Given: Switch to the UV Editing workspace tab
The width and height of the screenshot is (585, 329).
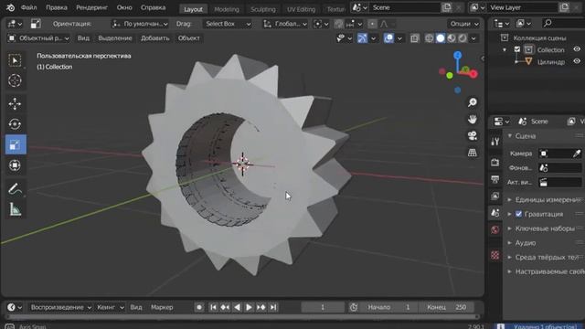Looking at the screenshot, I should tap(301, 9).
